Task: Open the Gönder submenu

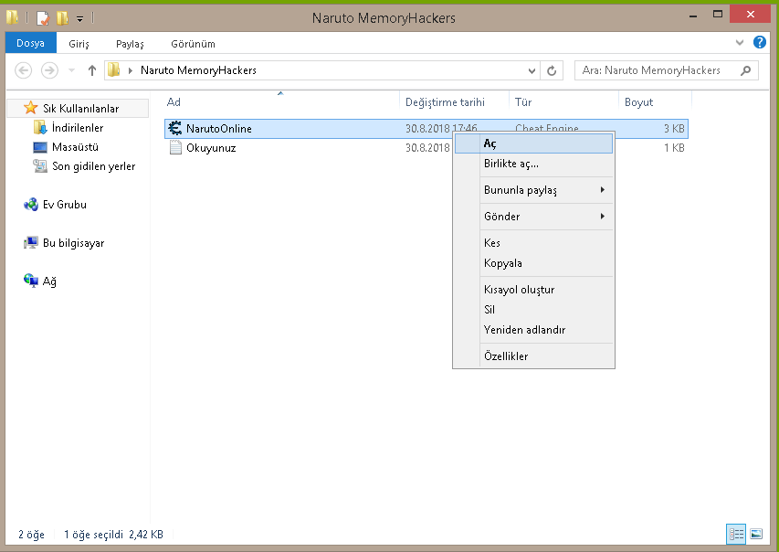Action: [x=533, y=217]
